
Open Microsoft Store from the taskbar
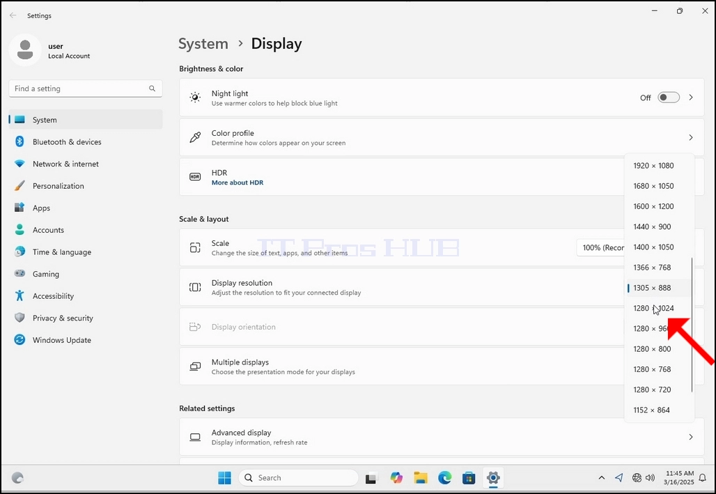pyautogui.click(x=469, y=478)
